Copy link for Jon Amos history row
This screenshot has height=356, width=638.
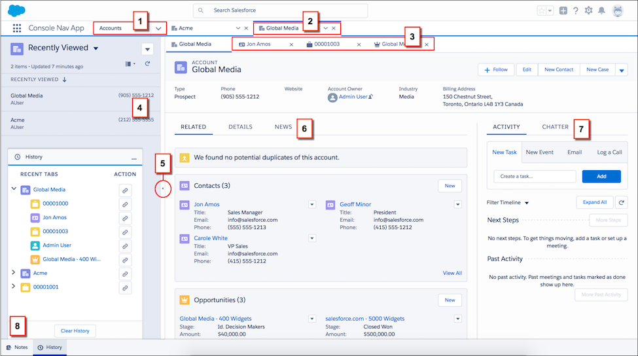(126, 218)
